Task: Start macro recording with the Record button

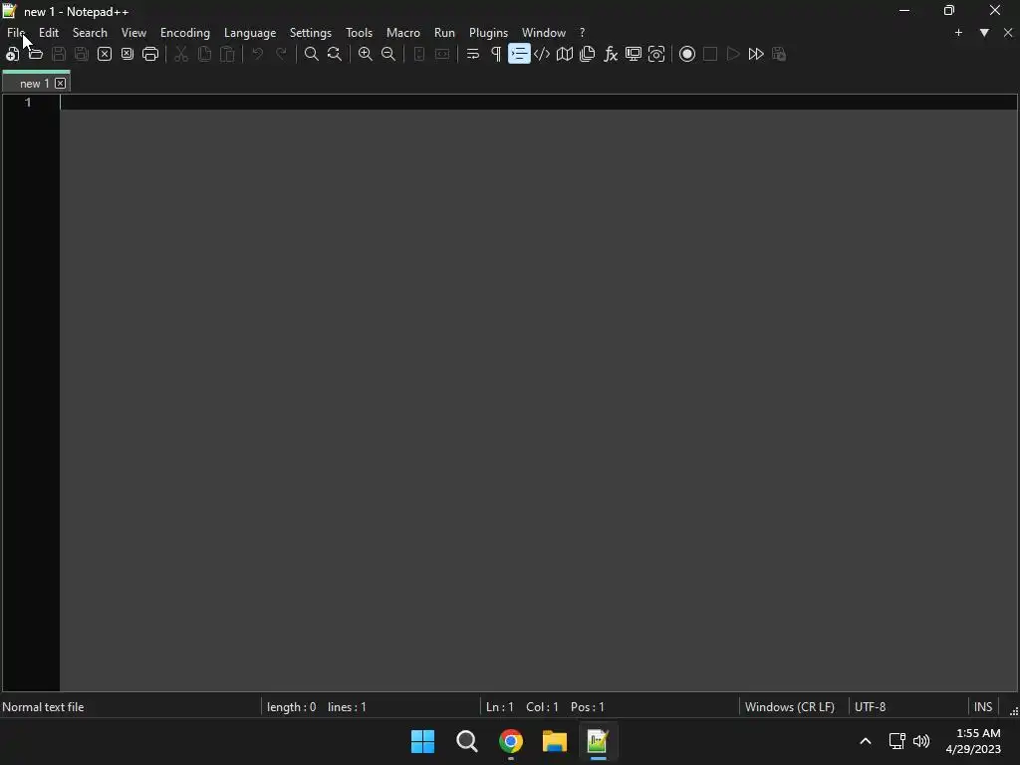Action: tap(687, 54)
